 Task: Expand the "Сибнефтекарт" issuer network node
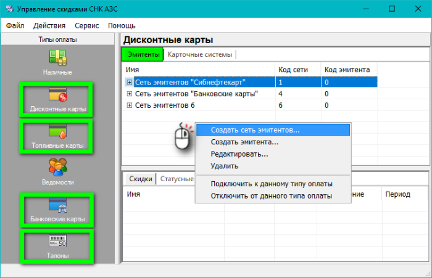point(129,82)
